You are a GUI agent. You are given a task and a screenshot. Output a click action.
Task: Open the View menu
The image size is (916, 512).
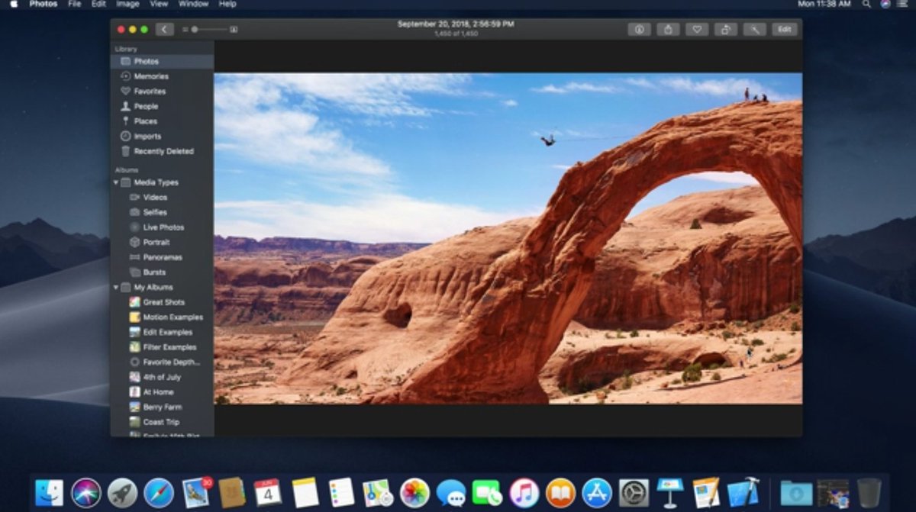(159, 5)
